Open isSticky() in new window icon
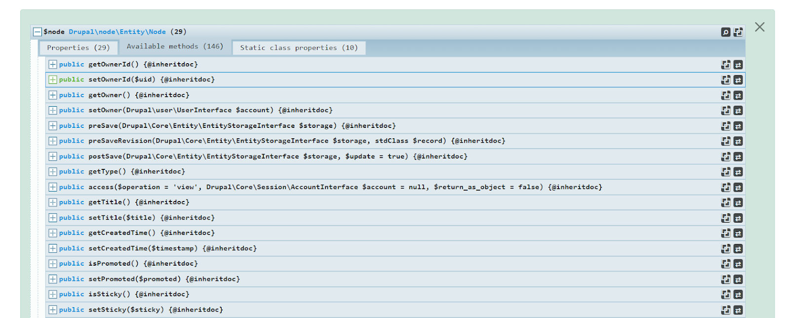Viewport: 790px width, 318px height. [726, 294]
